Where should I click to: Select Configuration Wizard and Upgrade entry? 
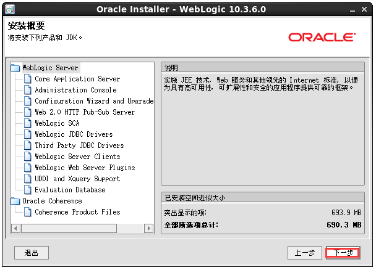[x=94, y=101]
